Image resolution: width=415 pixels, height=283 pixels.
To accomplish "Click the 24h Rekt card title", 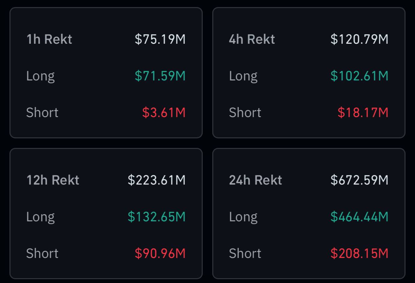I will coord(255,180).
